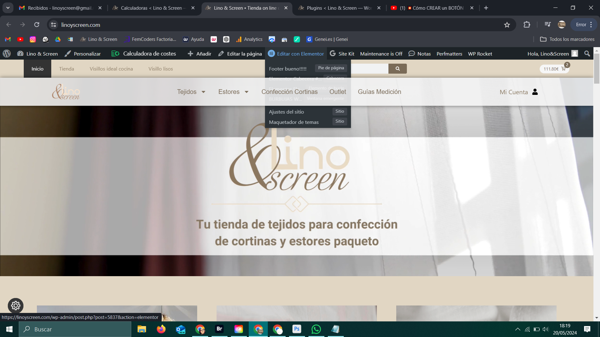This screenshot has width=600, height=337.
Task: Click Añadir in the admin bar
Action: point(199,54)
